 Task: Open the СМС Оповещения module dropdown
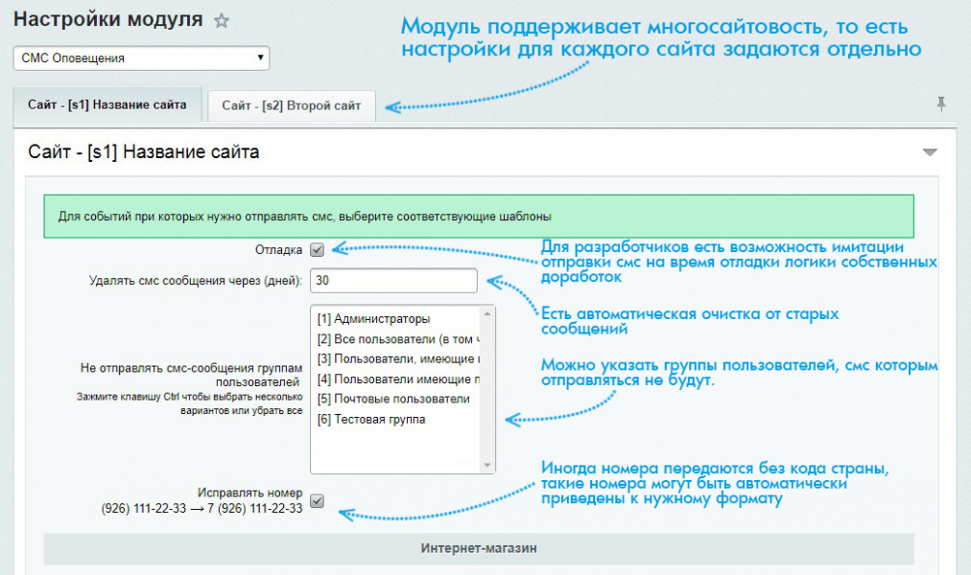pos(141,58)
